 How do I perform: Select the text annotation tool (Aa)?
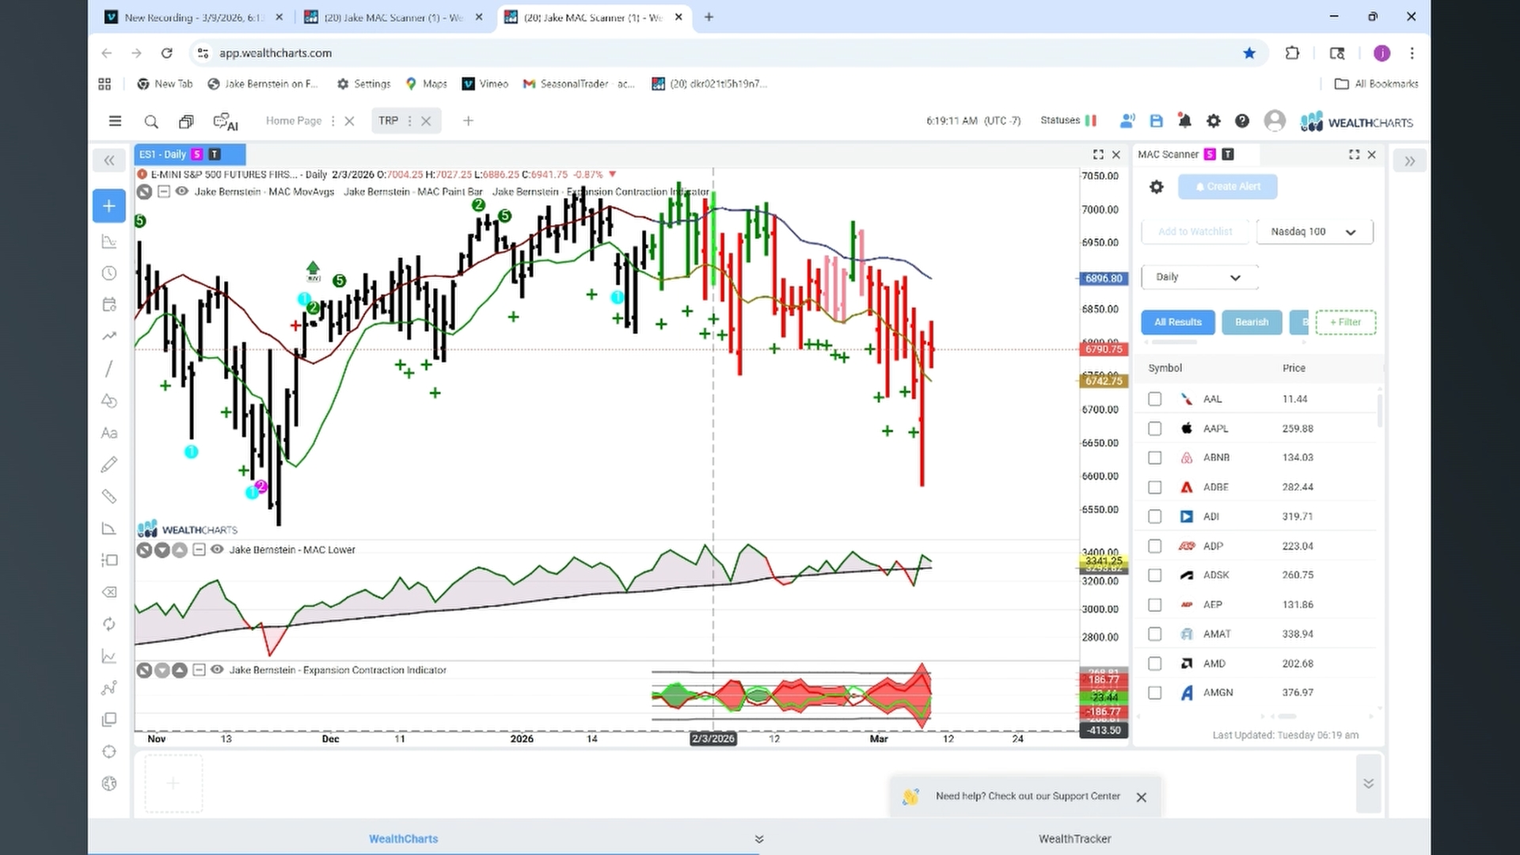pyautogui.click(x=109, y=433)
